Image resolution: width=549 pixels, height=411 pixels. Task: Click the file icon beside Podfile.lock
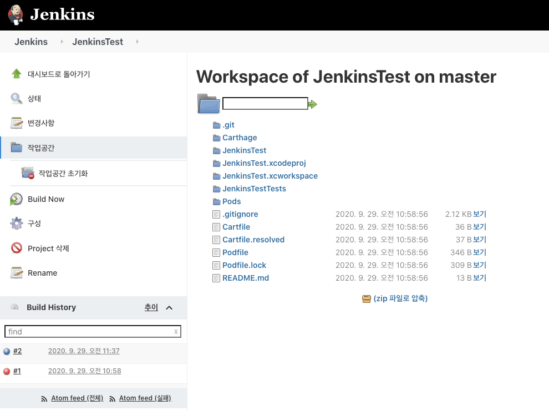[x=216, y=265]
